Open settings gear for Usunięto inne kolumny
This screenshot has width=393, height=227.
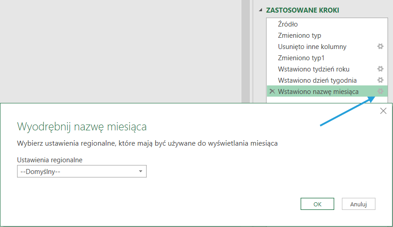(380, 46)
